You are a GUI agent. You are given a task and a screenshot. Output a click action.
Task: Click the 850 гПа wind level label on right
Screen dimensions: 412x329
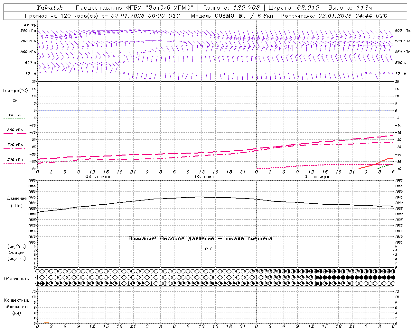403,52
